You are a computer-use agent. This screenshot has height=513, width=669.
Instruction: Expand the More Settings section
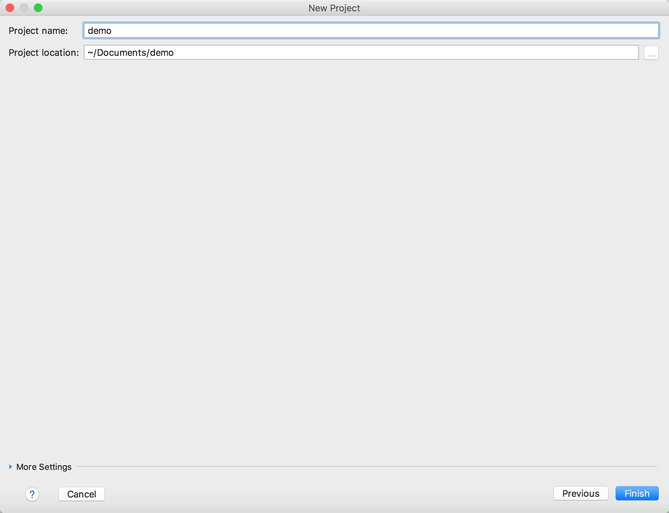[x=40, y=467]
